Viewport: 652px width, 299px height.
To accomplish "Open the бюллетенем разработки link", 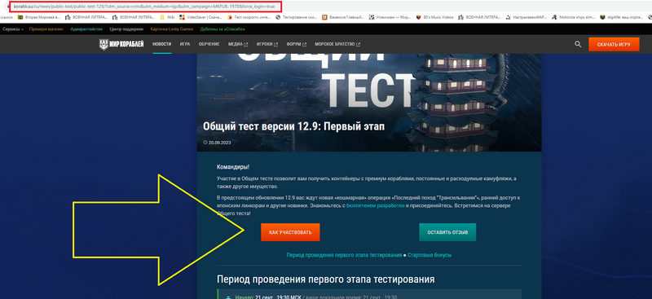I will pyautogui.click(x=375, y=206).
